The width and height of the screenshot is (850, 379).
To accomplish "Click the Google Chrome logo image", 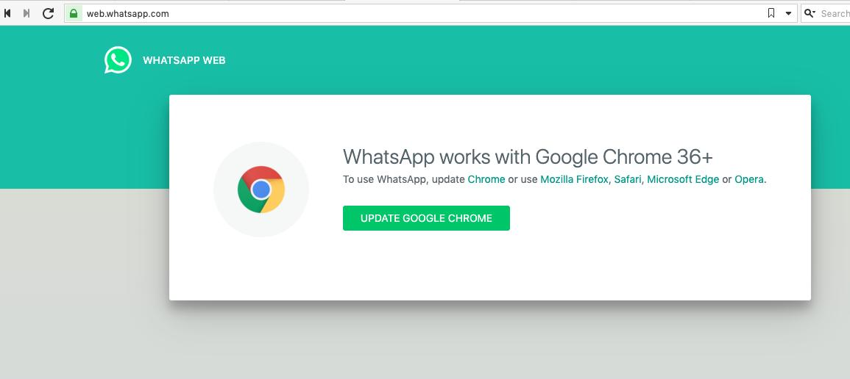I will click(x=261, y=189).
